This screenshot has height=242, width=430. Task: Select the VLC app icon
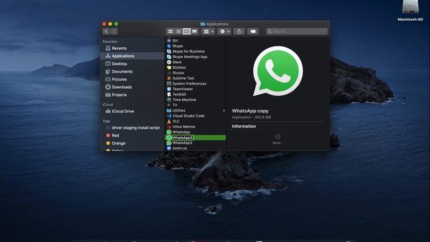pos(169,121)
